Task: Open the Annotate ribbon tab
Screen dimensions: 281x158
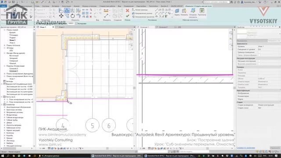Action: pos(66,6)
